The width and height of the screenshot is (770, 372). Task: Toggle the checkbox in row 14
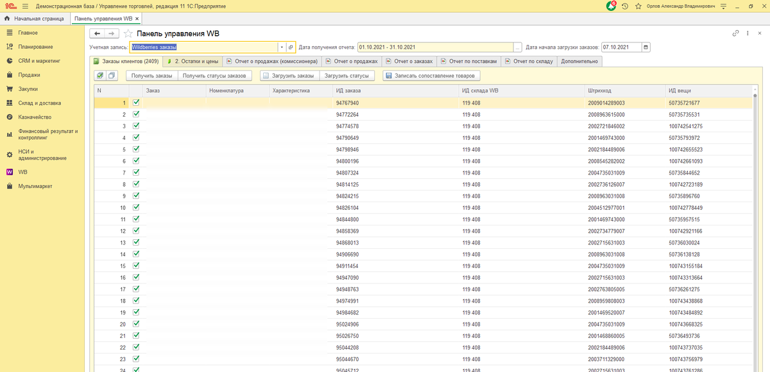tap(136, 253)
